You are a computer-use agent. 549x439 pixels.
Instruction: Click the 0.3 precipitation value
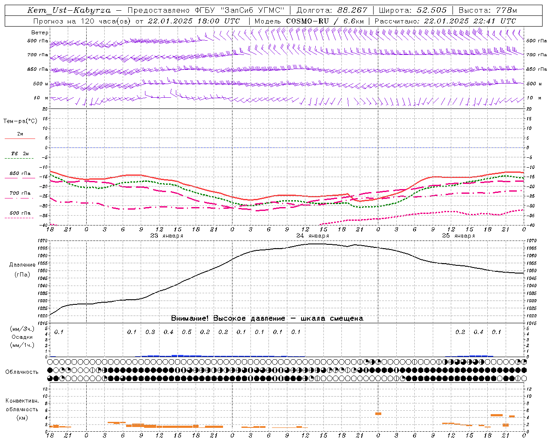(x=150, y=332)
